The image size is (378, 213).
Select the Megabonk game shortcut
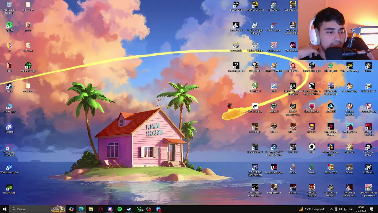[255, 67]
